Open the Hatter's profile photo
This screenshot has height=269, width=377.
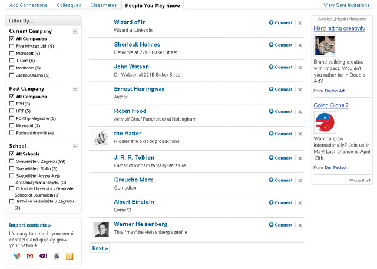(101, 138)
